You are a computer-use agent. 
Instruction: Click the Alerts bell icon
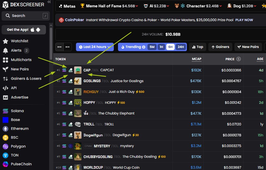tap(5, 51)
